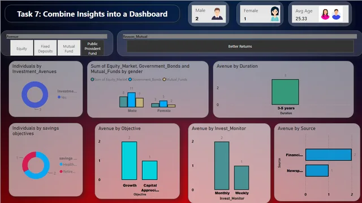Click the Newspaper source horizontal bar
Image resolution: width=362 pixels, height=203 pixels.
pos(317,170)
